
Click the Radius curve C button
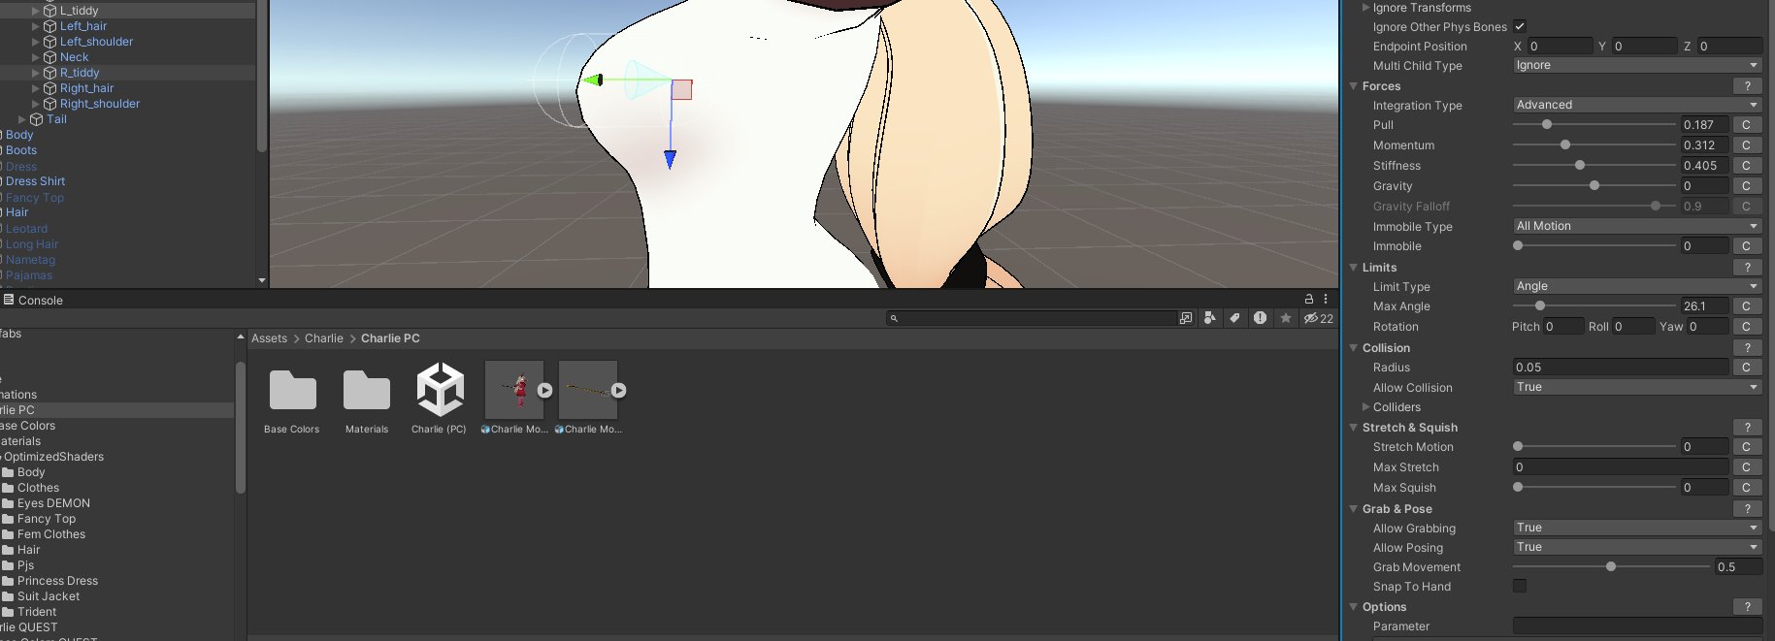(1746, 368)
